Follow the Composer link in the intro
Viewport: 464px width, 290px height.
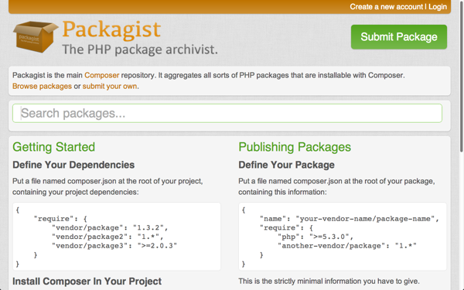click(102, 75)
